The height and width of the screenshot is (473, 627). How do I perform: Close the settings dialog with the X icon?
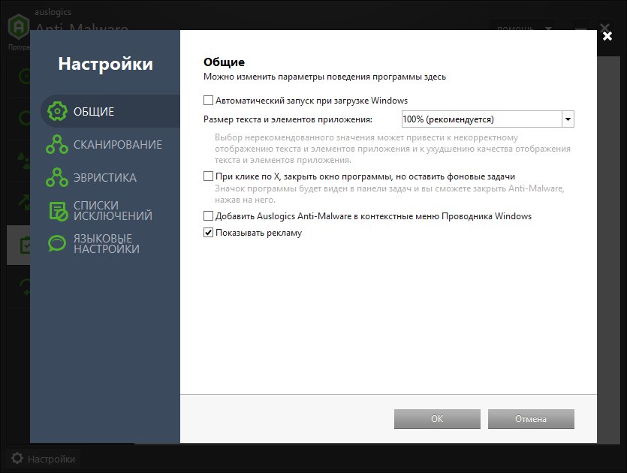[x=607, y=35]
